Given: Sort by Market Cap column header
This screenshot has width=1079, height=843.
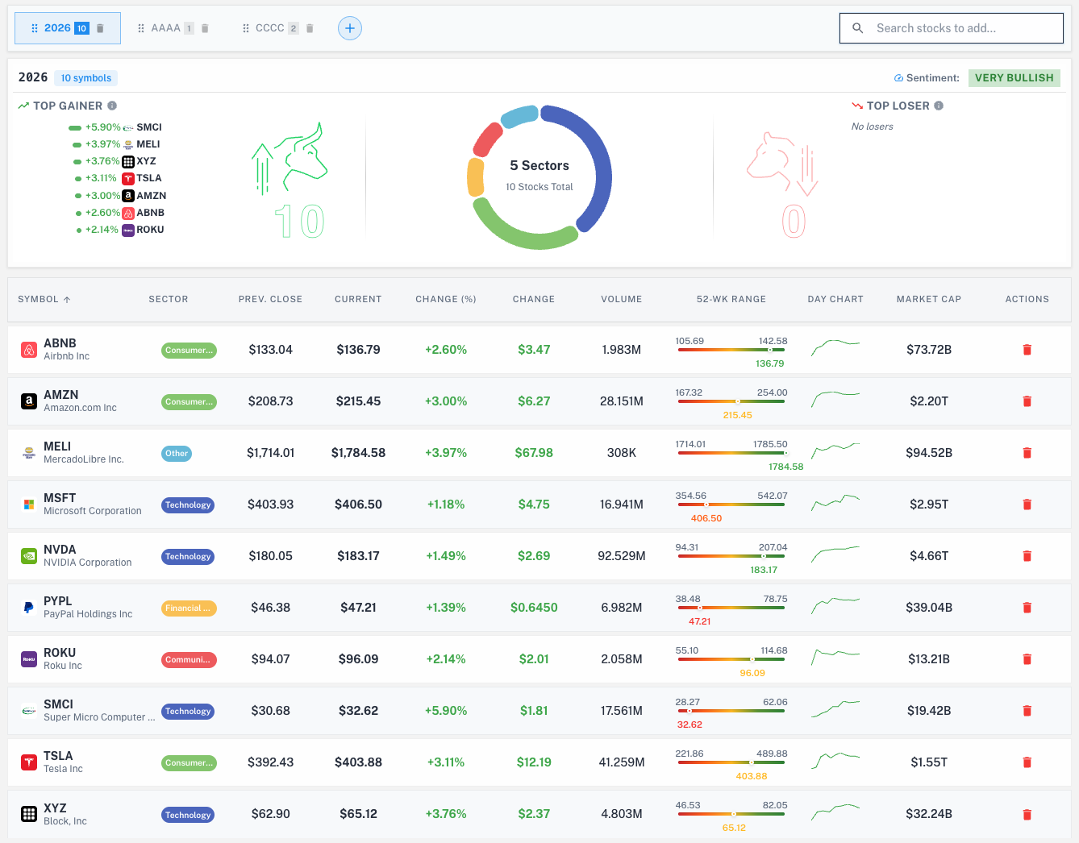Looking at the screenshot, I should [928, 299].
